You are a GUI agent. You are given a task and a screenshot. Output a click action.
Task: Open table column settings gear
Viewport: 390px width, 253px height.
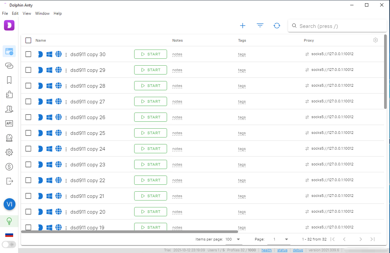376,40
